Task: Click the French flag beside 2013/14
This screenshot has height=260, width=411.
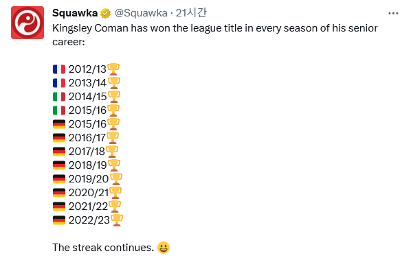Action: pyautogui.click(x=59, y=83)
